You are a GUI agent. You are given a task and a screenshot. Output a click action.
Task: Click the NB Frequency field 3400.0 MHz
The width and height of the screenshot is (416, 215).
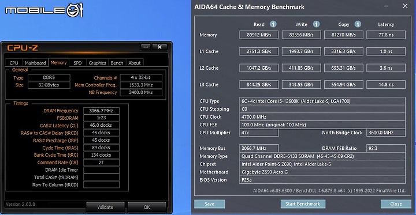coord(141,92)
